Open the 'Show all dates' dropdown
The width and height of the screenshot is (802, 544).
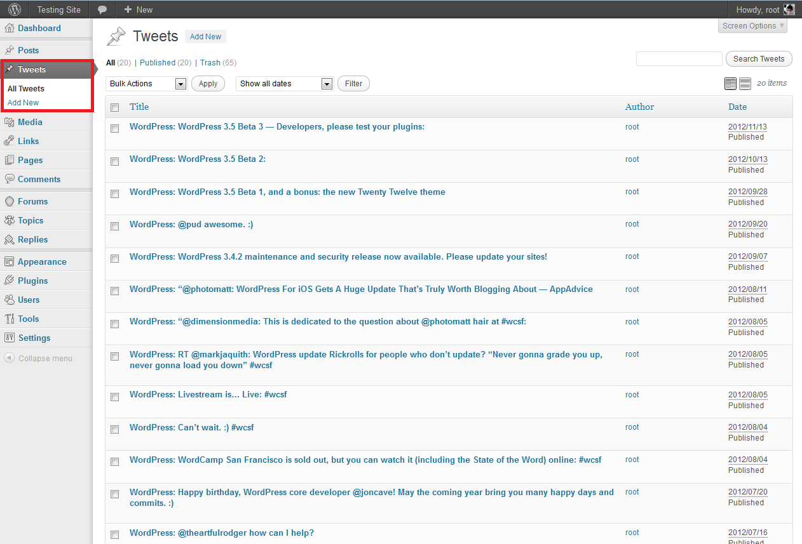click(285, 84)
